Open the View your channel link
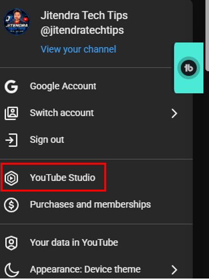The image size is (209, 280). coord(78,49)
